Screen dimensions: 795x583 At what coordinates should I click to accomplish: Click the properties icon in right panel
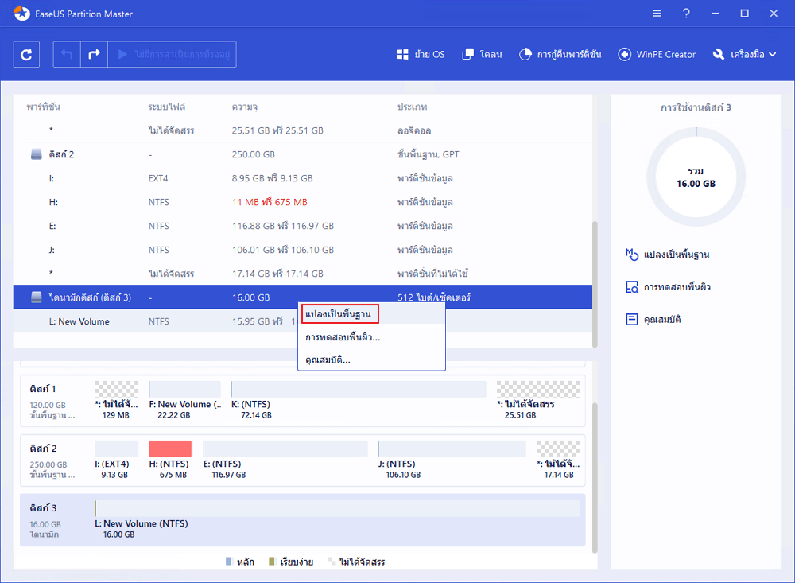[632, 320]
